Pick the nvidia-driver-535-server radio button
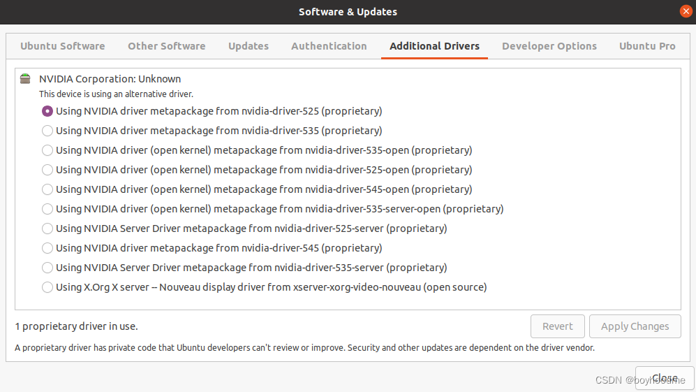 47,268
